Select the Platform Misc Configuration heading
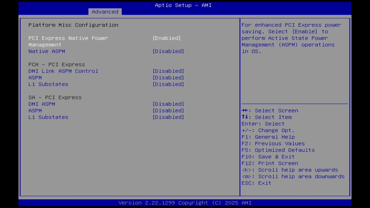The image size is (370, 208). point(73,25)
